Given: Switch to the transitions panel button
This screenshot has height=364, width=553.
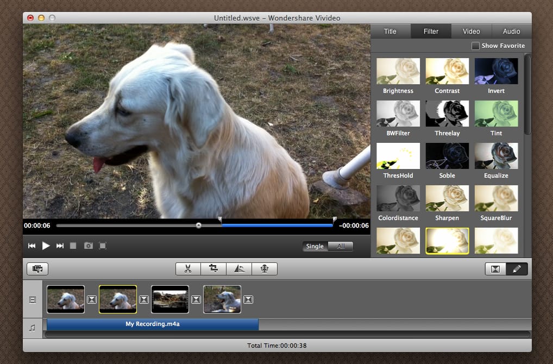Looking at the screenshot, I should 495,269.
